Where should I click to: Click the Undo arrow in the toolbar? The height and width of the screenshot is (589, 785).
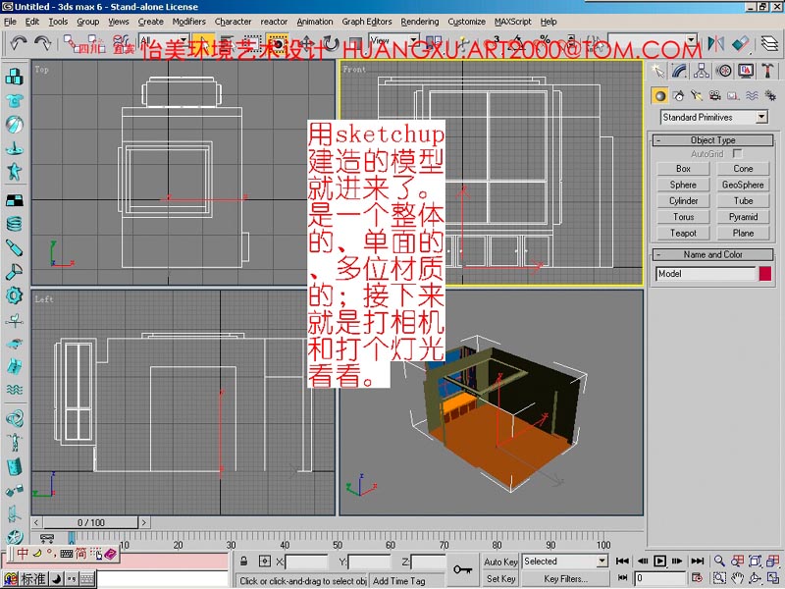(19, 43)
